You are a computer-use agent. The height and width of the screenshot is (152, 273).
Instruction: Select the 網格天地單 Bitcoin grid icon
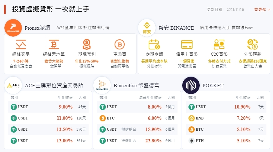pos(54,44)
